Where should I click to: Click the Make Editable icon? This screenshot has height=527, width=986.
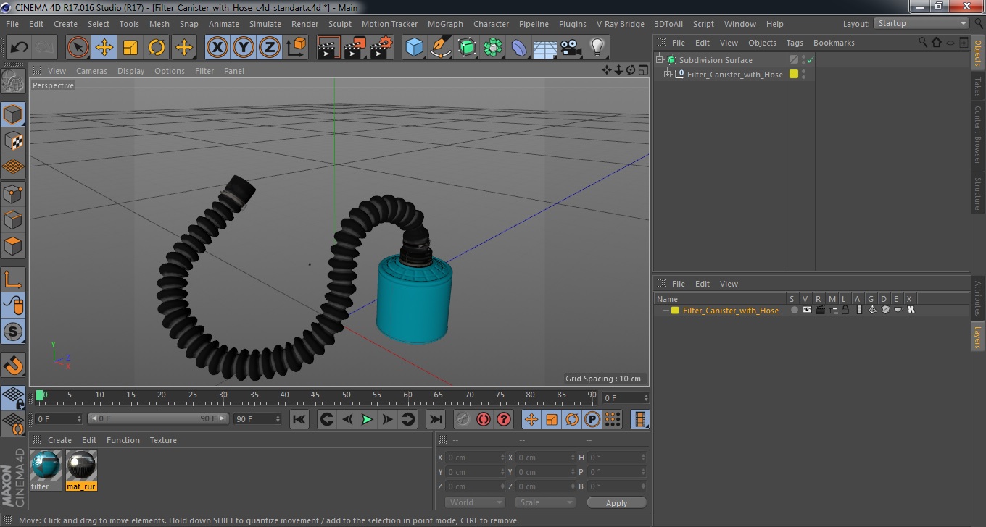pyautogui.click(x=13, y=82)
